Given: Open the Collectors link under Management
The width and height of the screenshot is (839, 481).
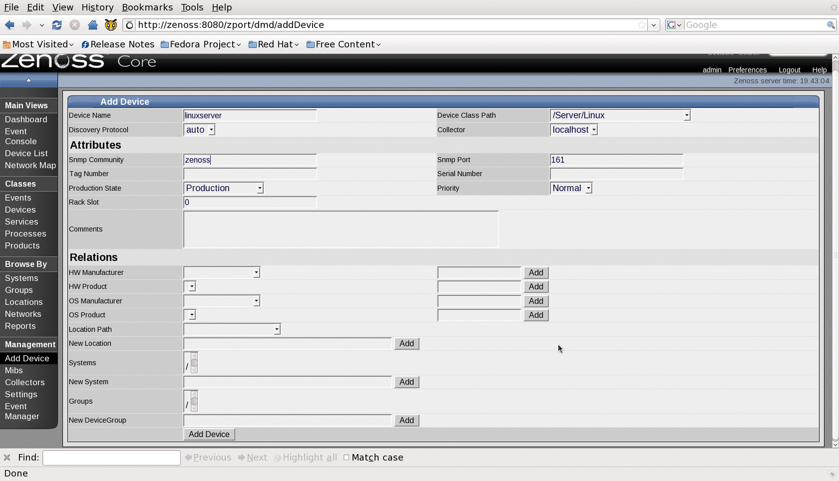Looking at the screenshot, I should click(25, 382).
